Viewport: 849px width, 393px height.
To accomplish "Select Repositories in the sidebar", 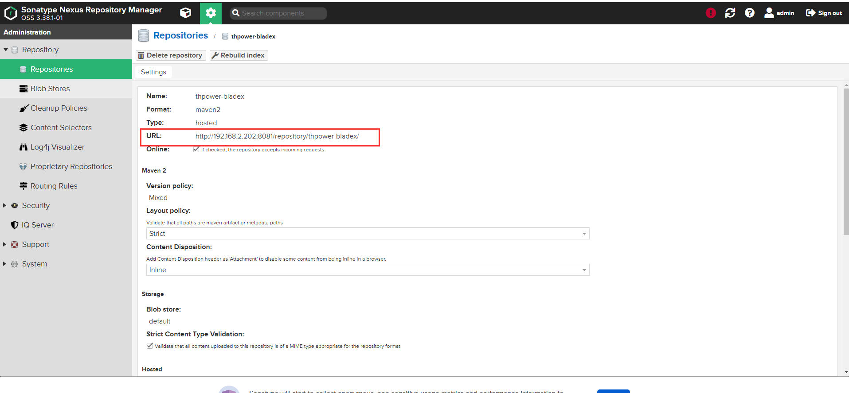I will tap(66, 69).
